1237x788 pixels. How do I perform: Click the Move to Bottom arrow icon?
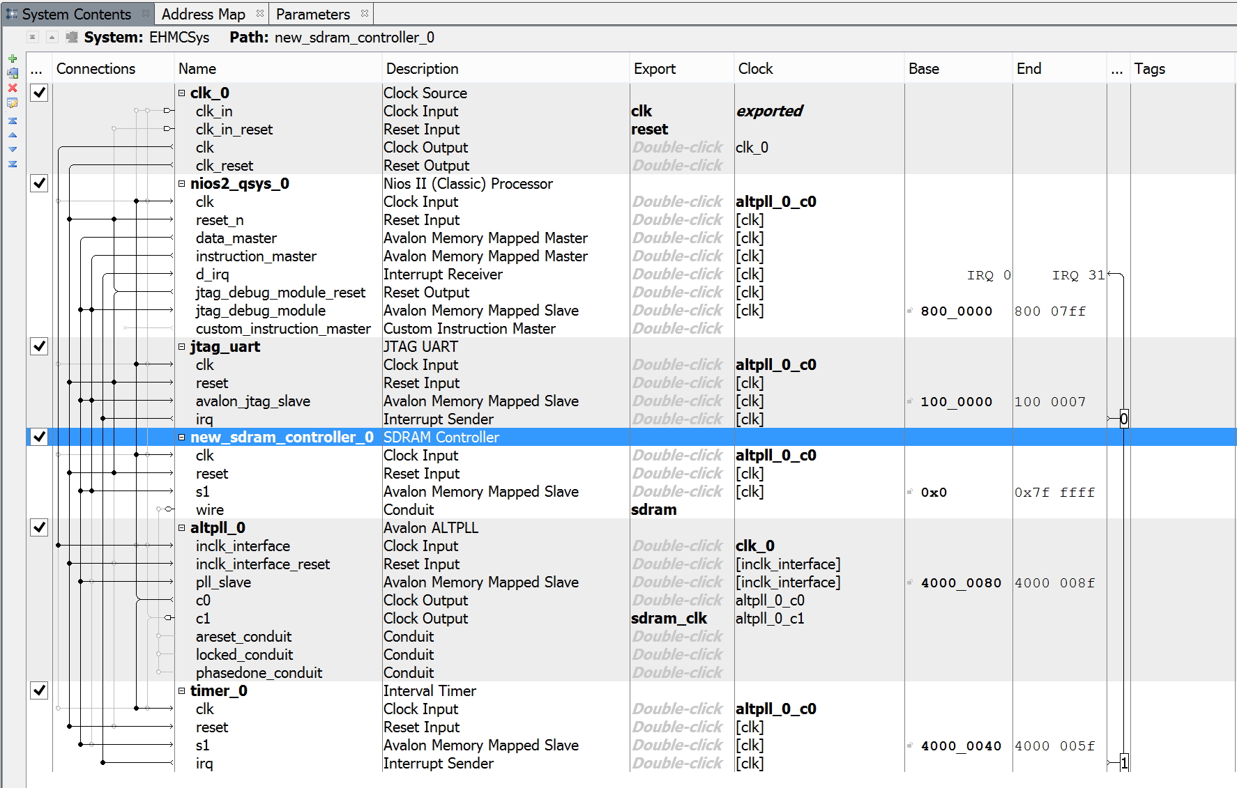pyautogui.click(x=13, y=164)
